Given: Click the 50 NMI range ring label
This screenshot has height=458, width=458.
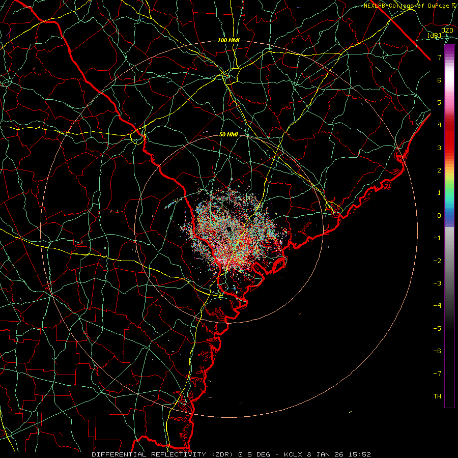Looking at the screenshot, I should pos(228,134).
